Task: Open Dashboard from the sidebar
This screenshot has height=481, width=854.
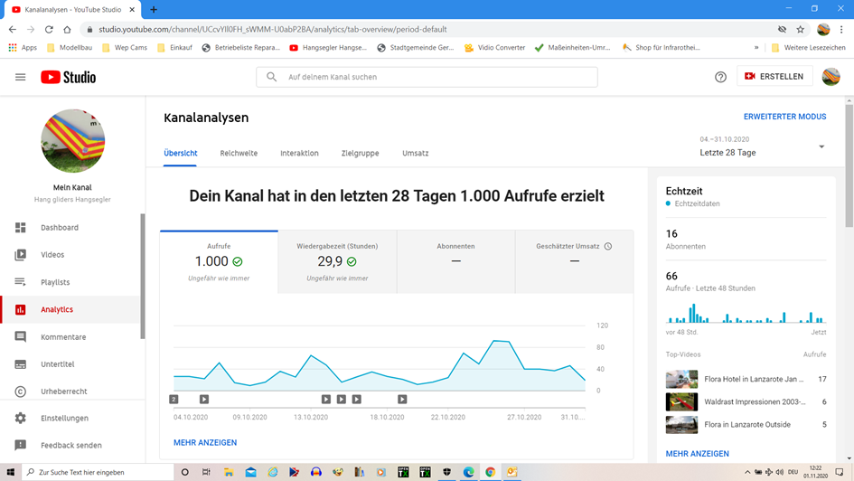Action: [59, 228]
